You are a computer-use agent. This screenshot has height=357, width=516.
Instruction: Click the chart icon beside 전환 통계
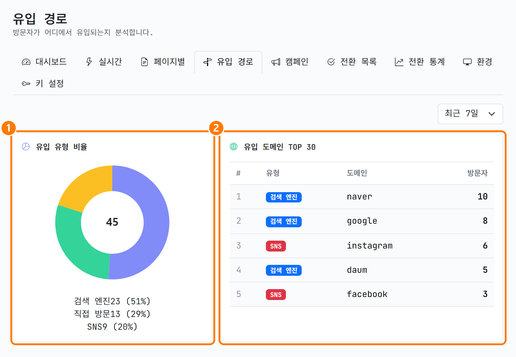tap(399, 62)
